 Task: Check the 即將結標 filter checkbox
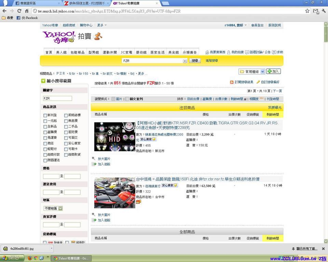click(x=66, y=115)
